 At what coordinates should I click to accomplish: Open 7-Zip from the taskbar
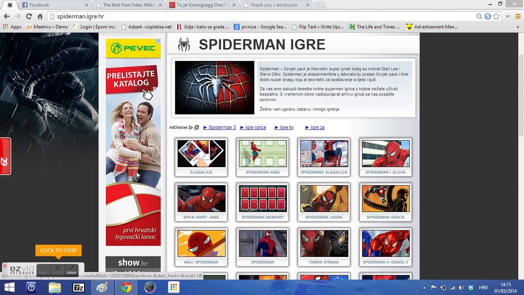78,288
